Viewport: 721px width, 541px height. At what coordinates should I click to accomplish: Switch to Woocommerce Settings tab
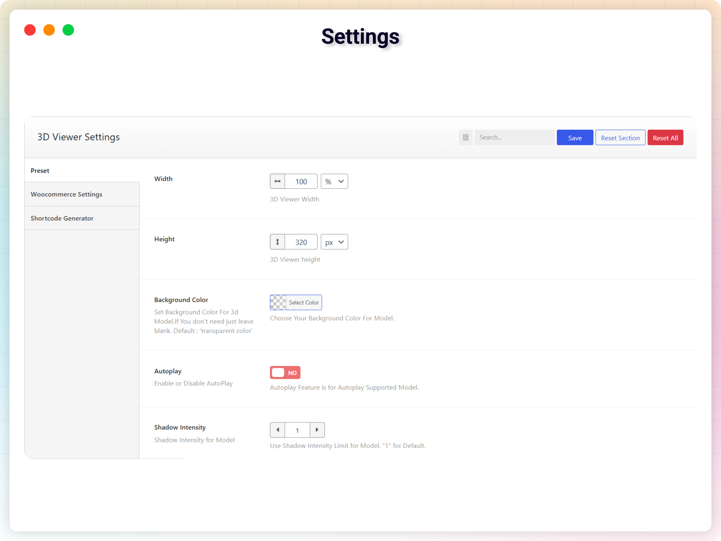(x=82, y=194)
